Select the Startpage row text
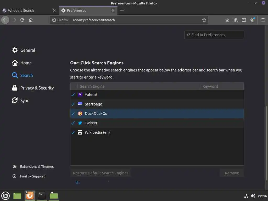Screen dimensions: 268x201 pos(93,104)
